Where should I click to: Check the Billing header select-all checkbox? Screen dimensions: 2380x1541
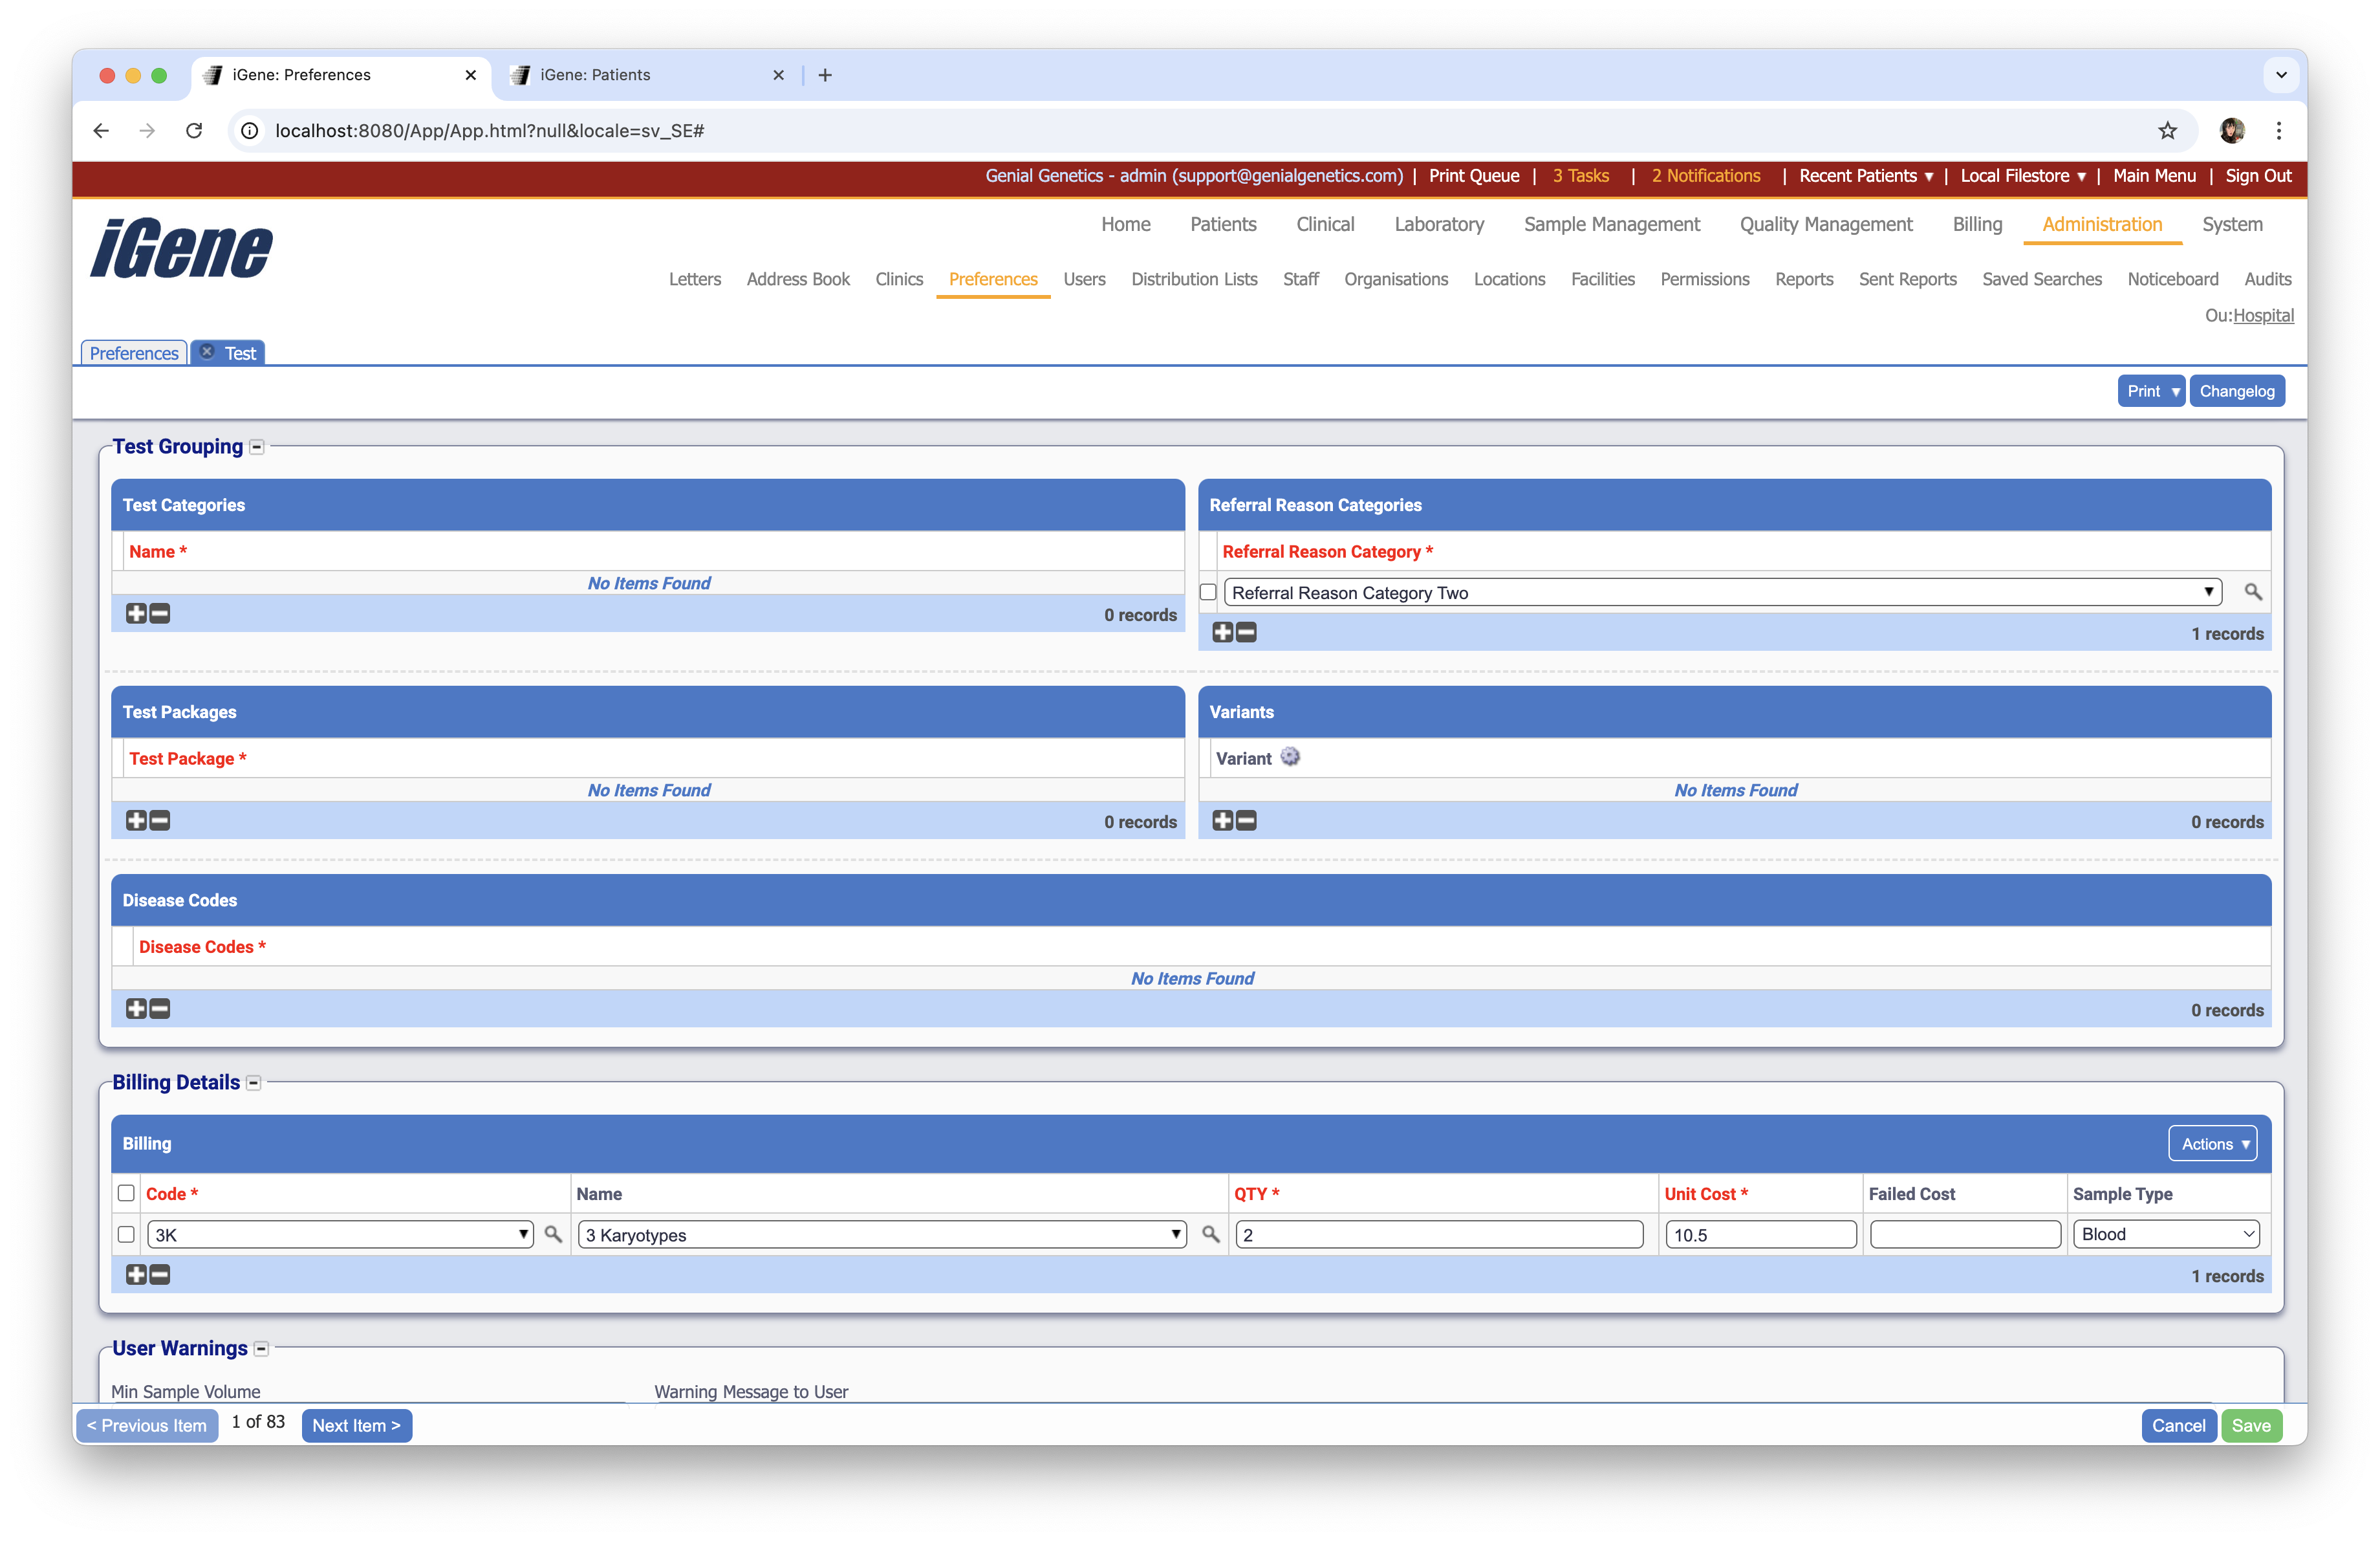click(126, 1193)
